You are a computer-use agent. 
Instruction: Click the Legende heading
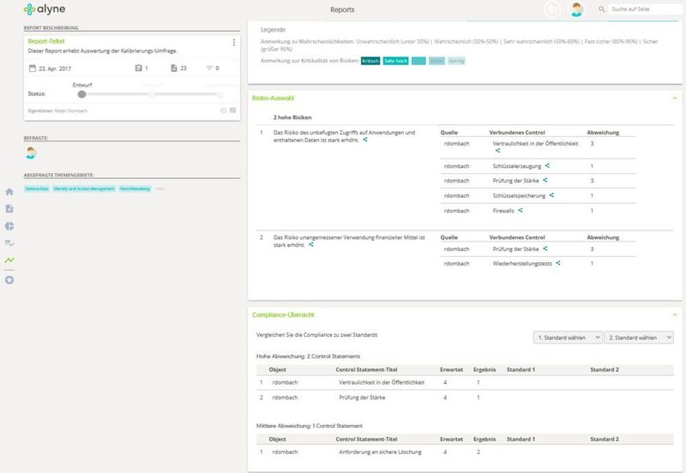click(x=273, y=30)
